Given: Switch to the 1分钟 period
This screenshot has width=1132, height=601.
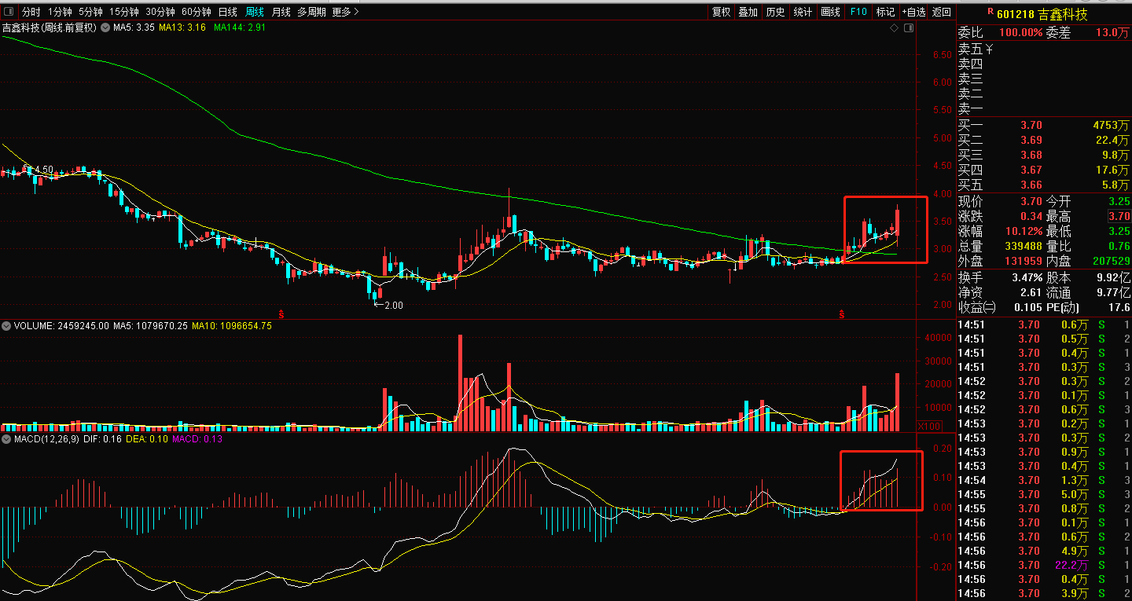Looking at the screenshot, I should pyautogui.click(x=61, y=12).
